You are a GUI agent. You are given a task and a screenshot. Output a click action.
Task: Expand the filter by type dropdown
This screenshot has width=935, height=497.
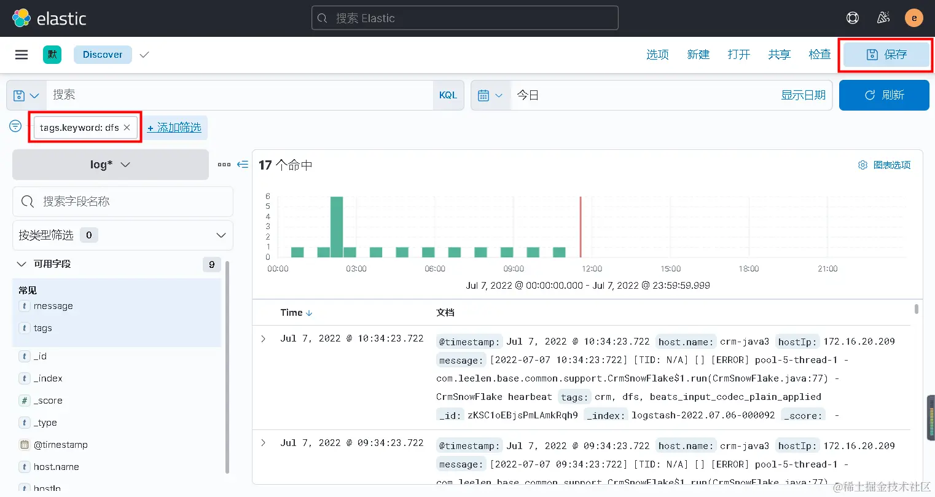pos(123,235)
